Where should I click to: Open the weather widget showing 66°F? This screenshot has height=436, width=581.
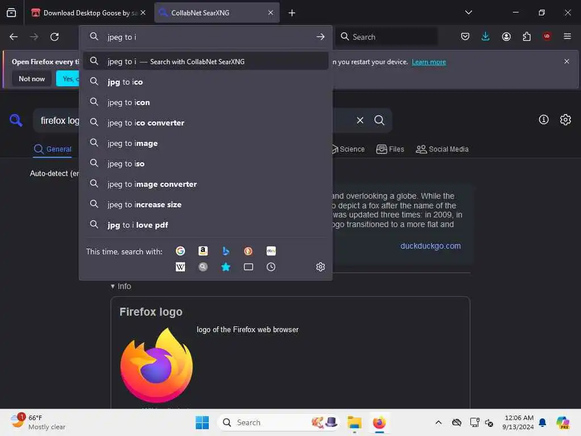click(x=38, y=422)
